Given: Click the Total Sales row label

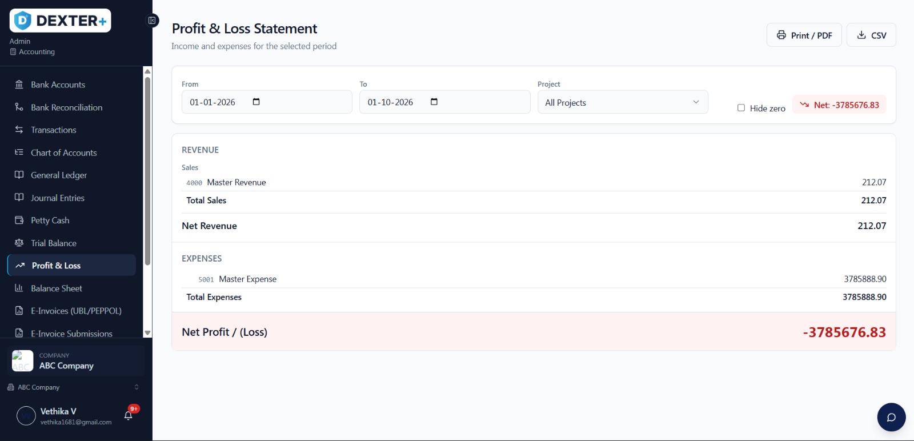Looking at the screenshot, I should pos(206,200).
